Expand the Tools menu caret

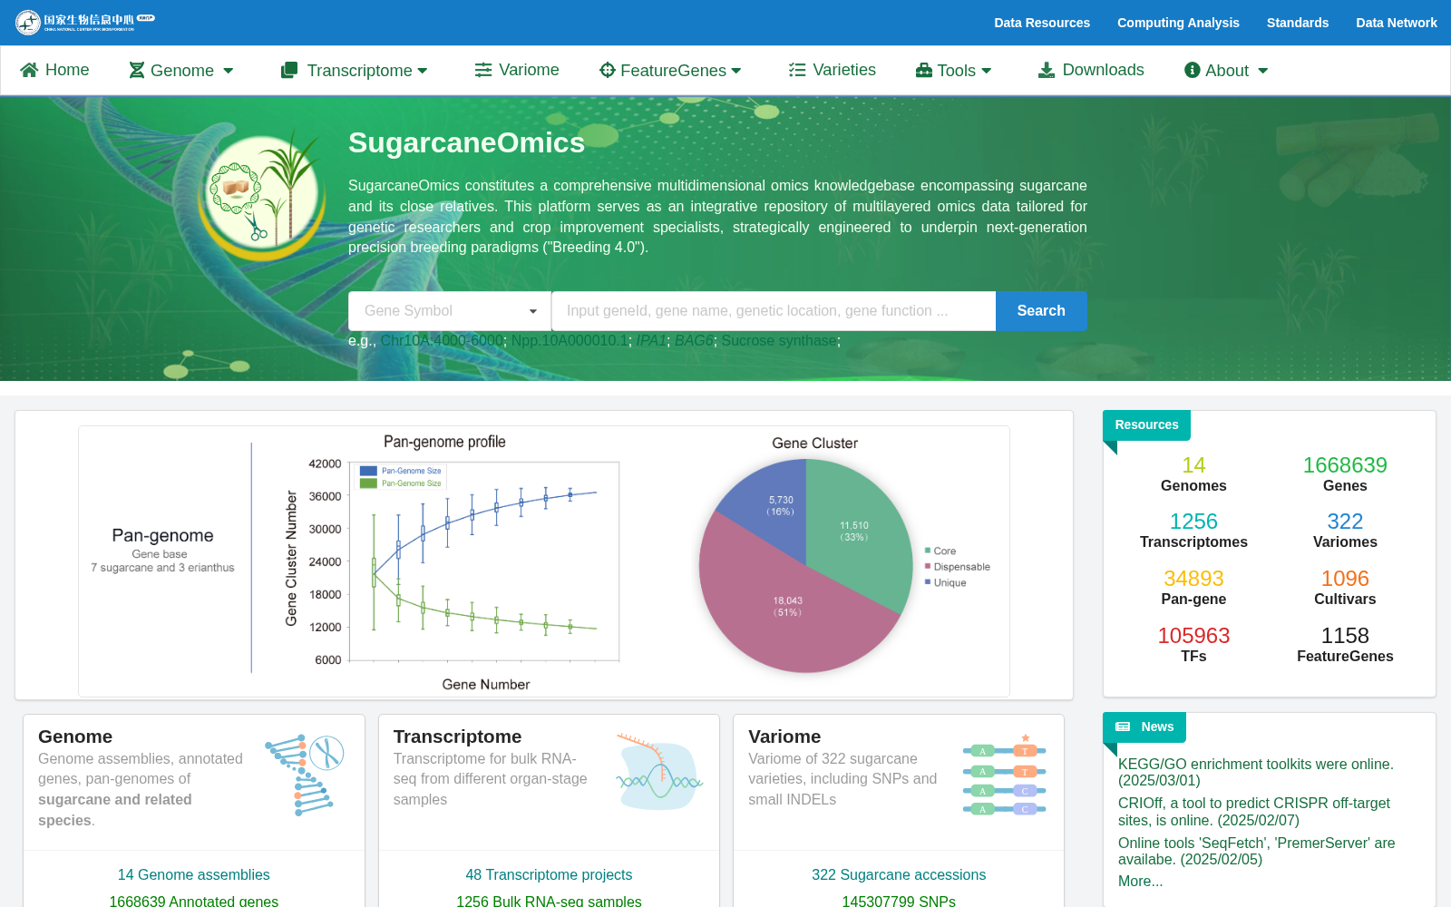(x=987, y=71)
